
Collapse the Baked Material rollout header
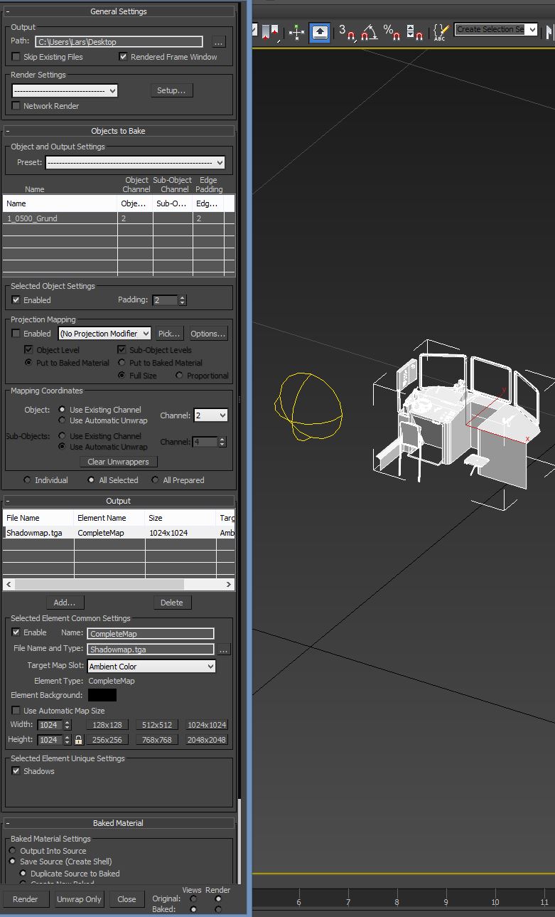coord(119,823)
